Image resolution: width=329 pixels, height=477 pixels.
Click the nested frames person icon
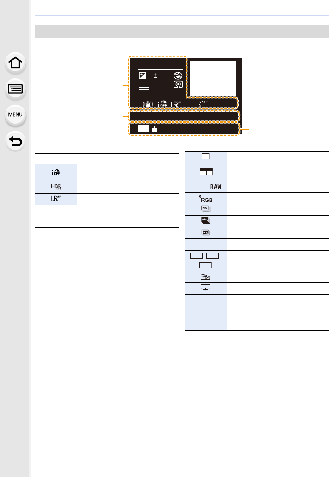coord(205,288)
